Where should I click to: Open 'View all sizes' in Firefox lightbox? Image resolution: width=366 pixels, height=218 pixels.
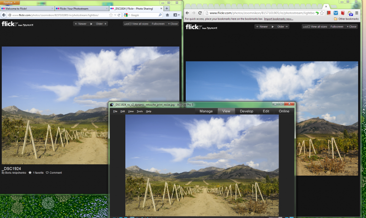tap(136, 24)
